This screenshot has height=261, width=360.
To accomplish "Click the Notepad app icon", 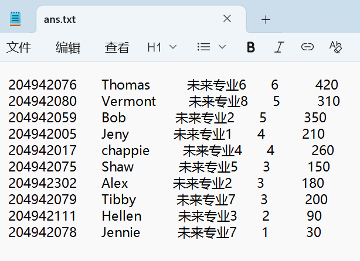I will (x=15, y=19).
